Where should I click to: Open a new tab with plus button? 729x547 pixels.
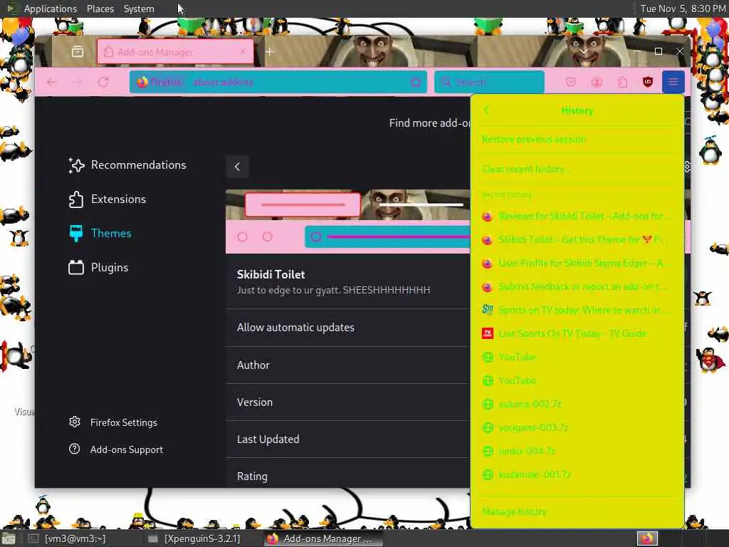coord(270,51)
